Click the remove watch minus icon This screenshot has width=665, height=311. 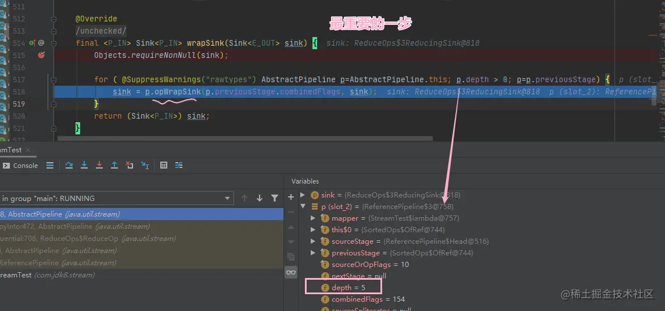pos(291,211)
